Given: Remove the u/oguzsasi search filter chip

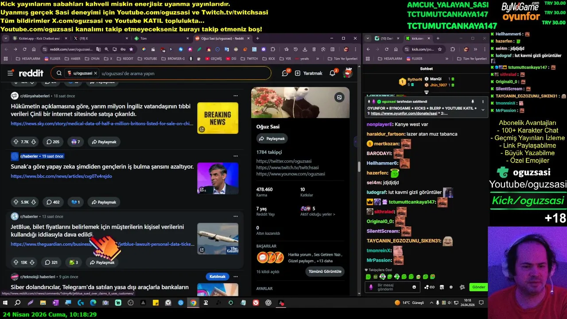Looking at the screenshot, I should pos(95,73).
